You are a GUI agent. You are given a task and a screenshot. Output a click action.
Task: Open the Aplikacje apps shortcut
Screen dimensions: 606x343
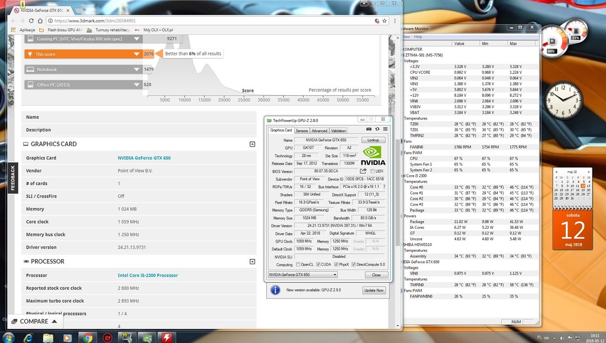(23, 30)
